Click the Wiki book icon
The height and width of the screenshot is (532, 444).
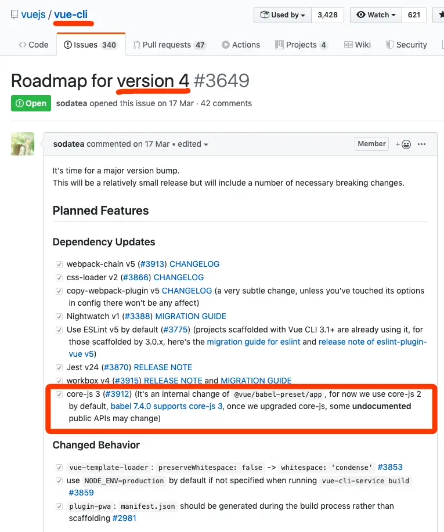tap(348, 45)
